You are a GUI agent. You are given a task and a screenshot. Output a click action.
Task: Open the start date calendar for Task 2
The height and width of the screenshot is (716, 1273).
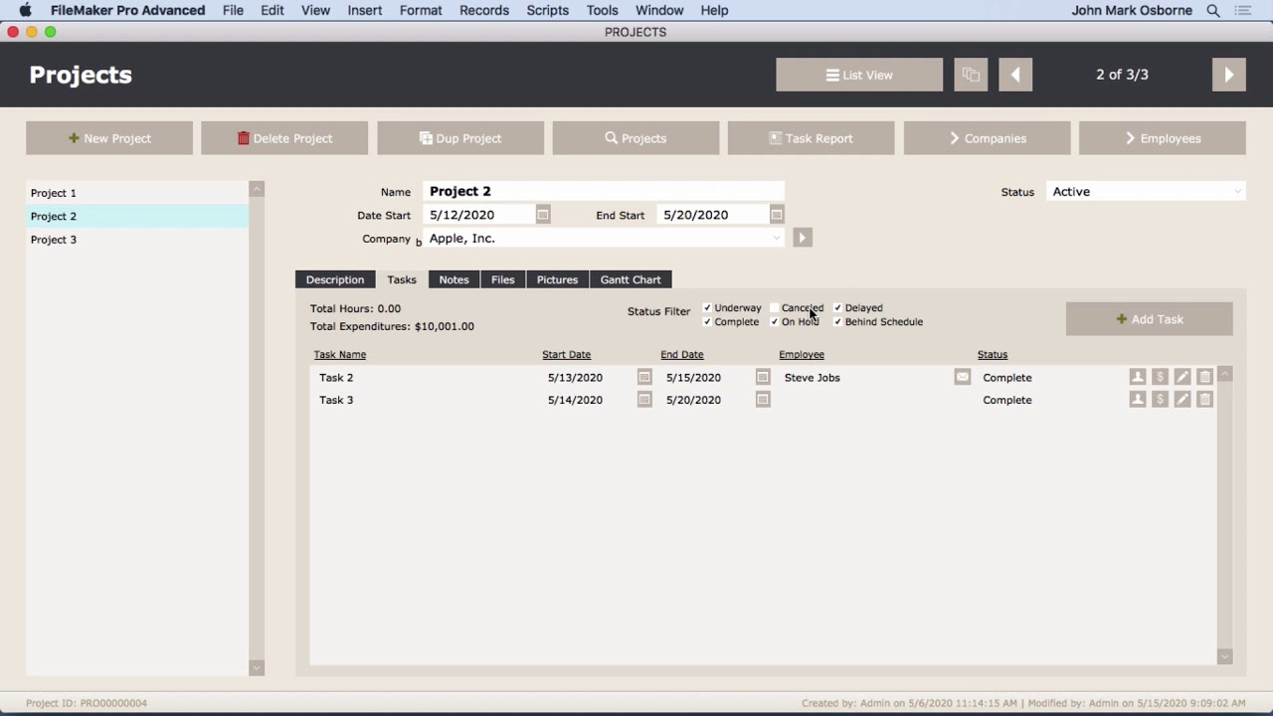[644, 377]
